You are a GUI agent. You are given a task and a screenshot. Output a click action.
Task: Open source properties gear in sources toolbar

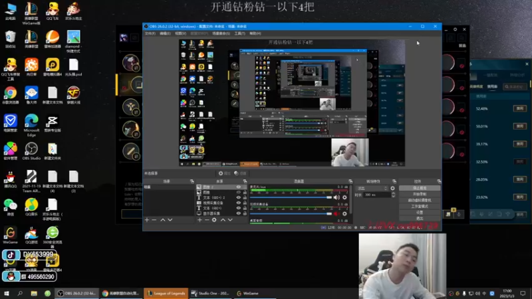click(214, 220)
